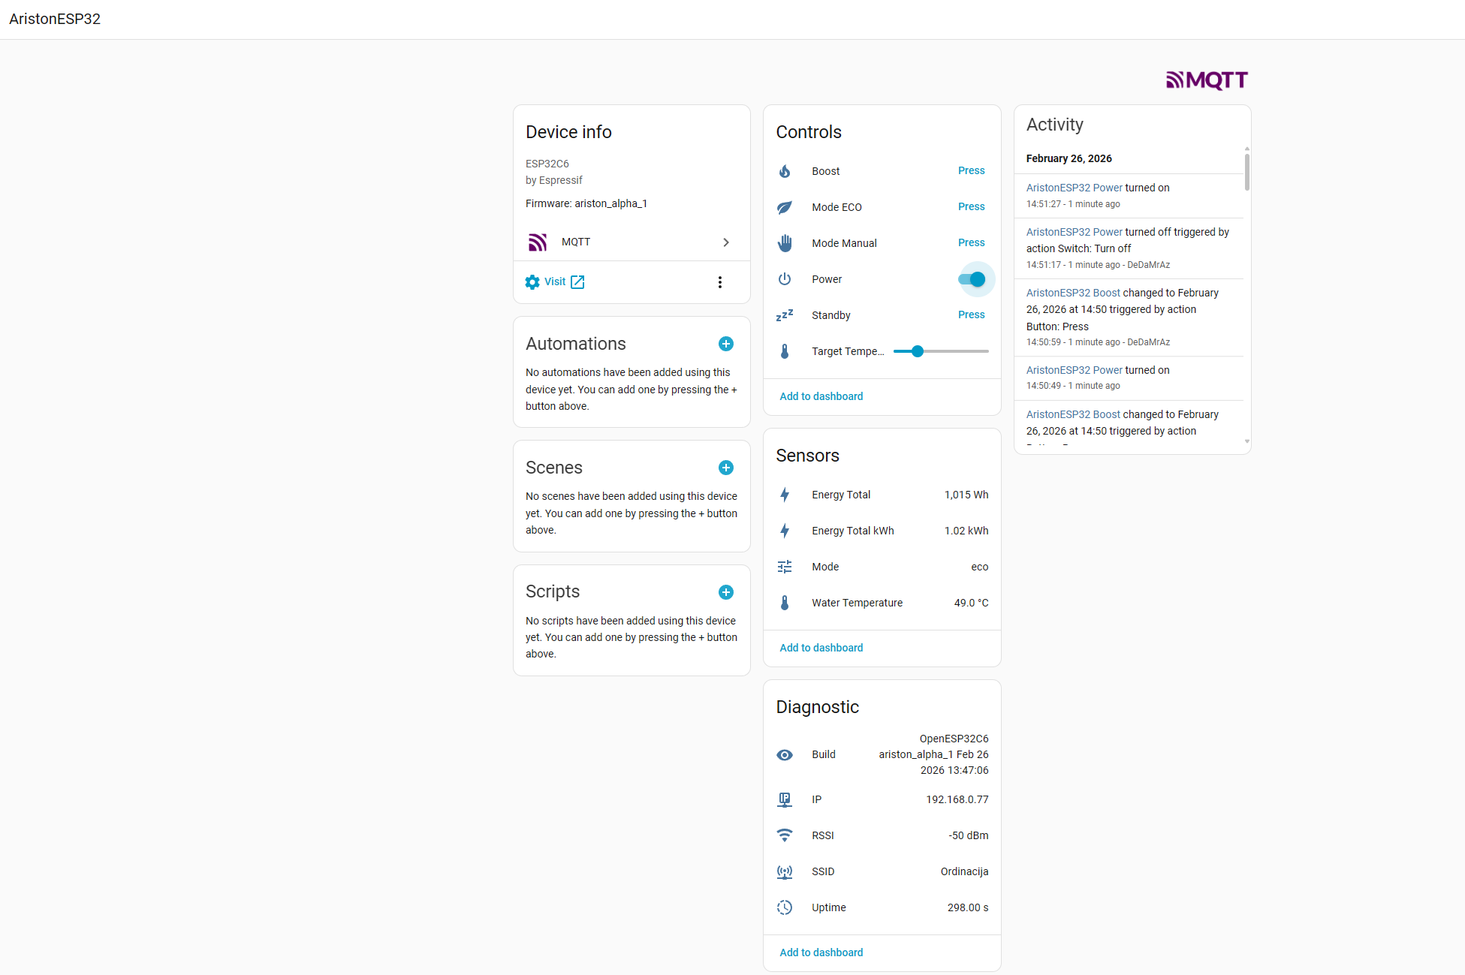Click the Activity panel scrollbar
The height and width of the screenshot is (975, 1465).
pyautogui.click(x=1246, y=173)
